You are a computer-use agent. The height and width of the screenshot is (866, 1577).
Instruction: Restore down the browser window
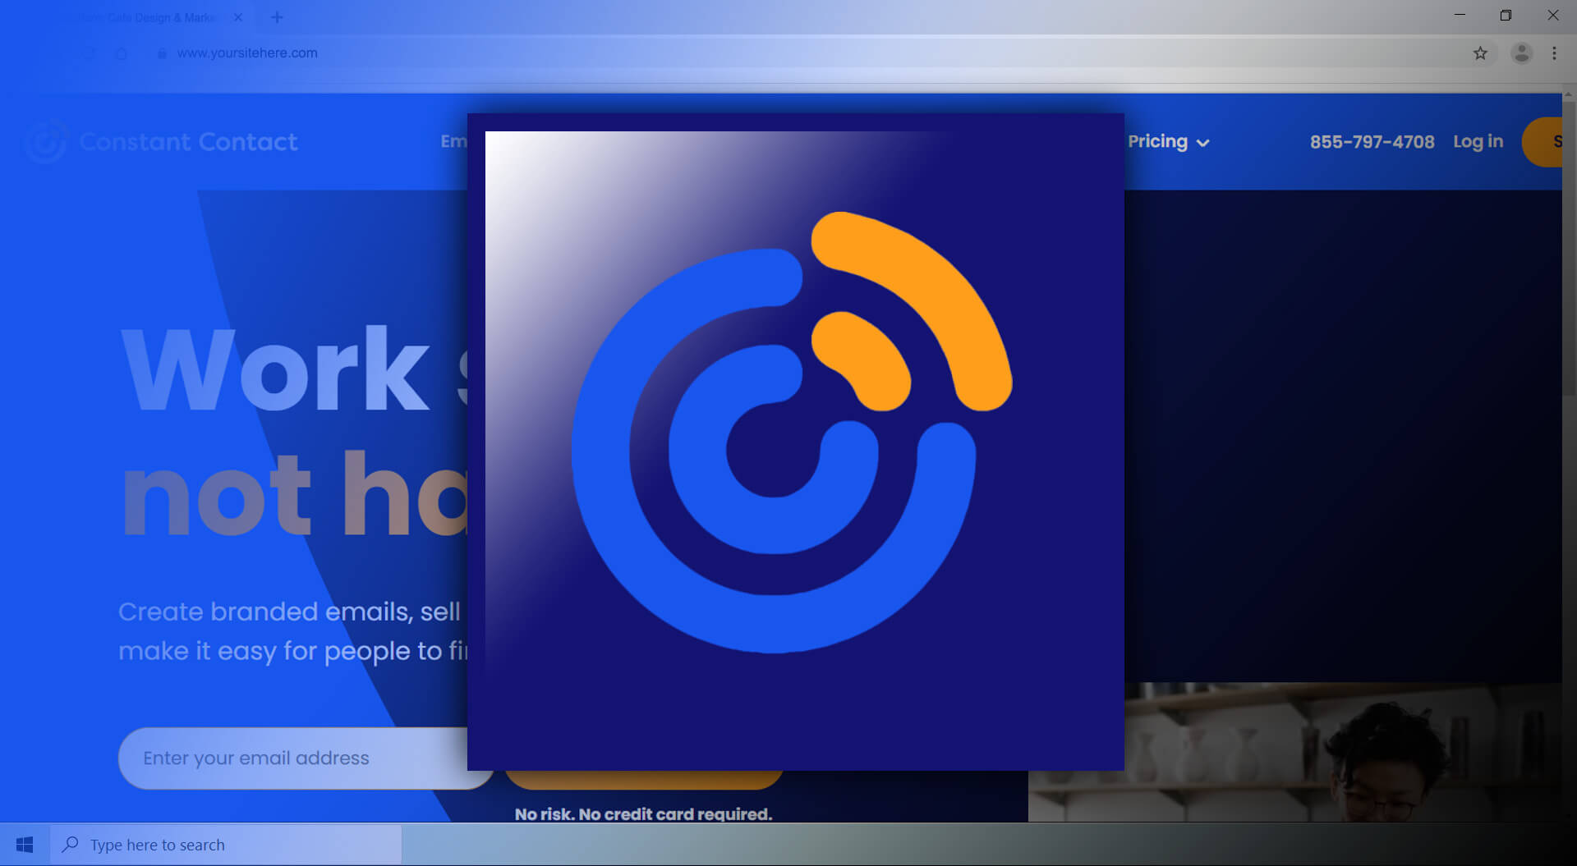pyautogui.click(x=1506, y=16)
